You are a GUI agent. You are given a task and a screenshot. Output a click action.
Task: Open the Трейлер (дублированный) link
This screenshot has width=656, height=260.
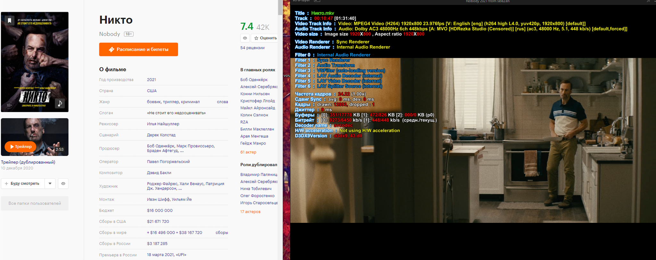point(28,162)
